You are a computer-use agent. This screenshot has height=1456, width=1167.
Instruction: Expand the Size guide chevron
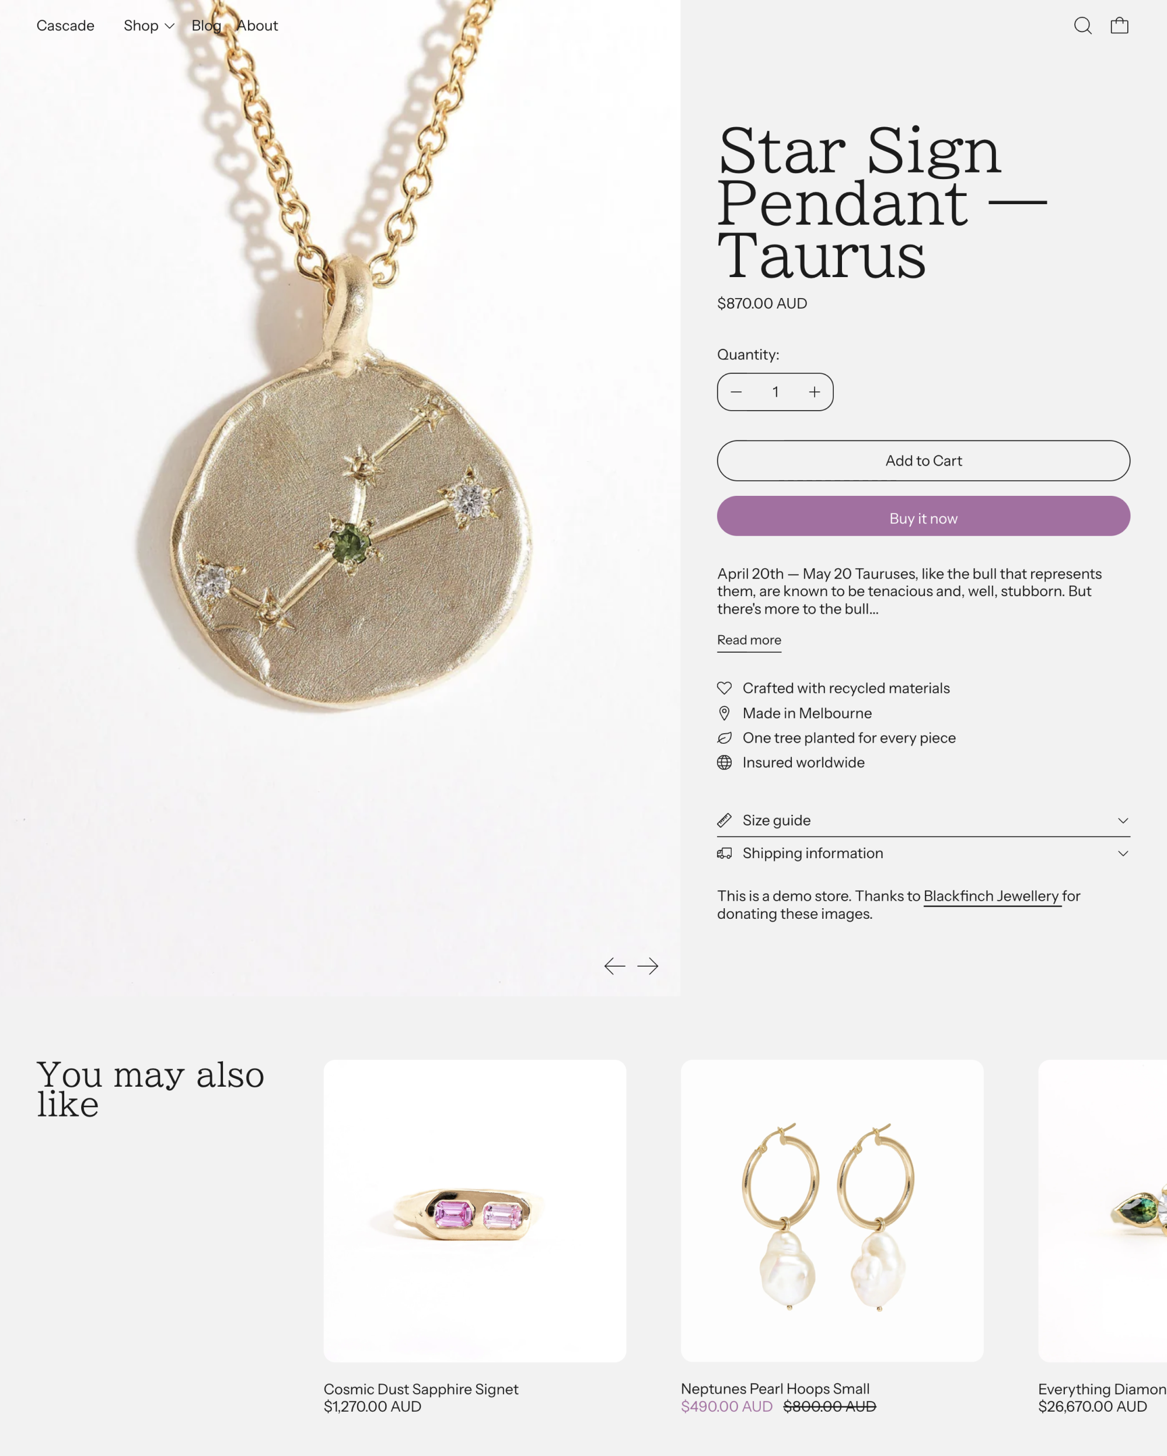tap(1123, 821)
